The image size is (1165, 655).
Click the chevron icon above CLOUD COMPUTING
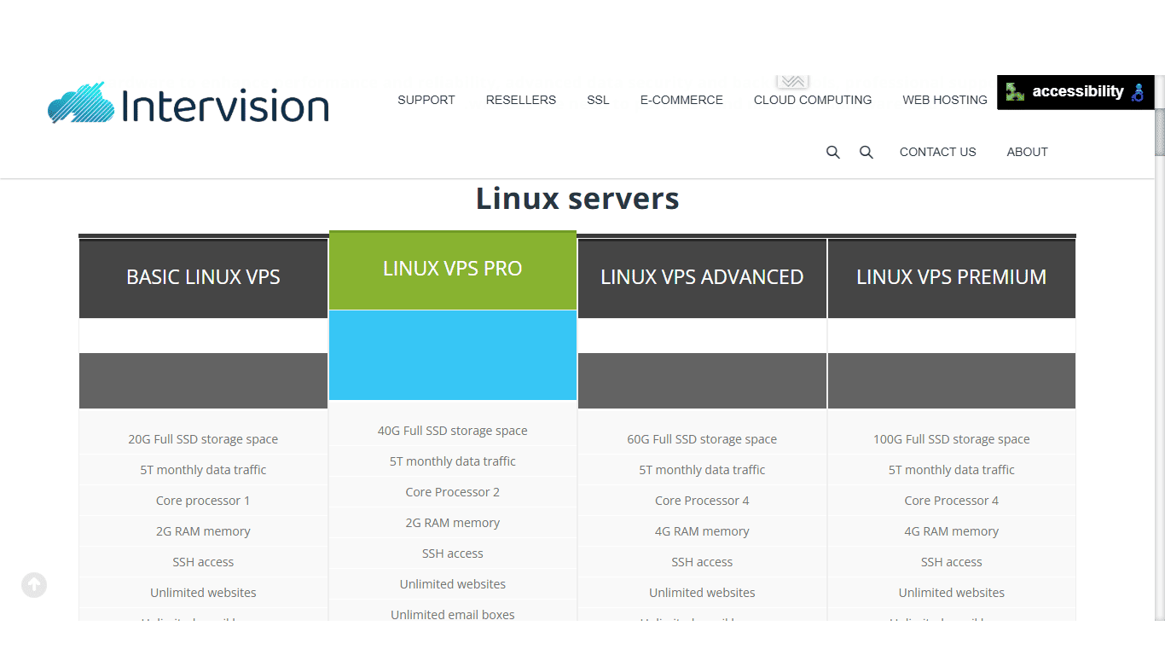792,82
